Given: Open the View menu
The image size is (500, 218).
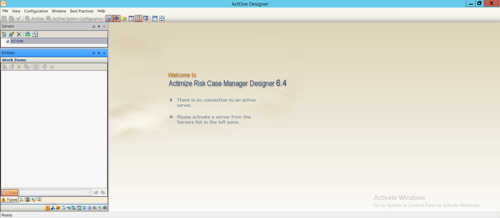Looking at the screenshot, I should (16, 11).
